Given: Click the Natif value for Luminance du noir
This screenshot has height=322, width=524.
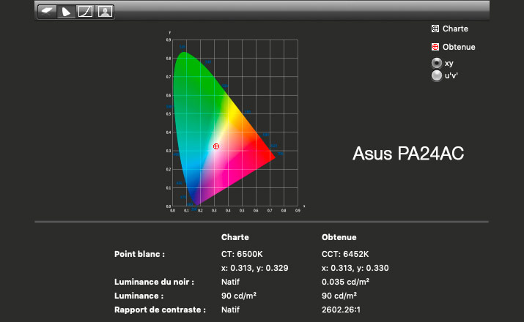Looking at the screenshot, I should coord(230,282).
